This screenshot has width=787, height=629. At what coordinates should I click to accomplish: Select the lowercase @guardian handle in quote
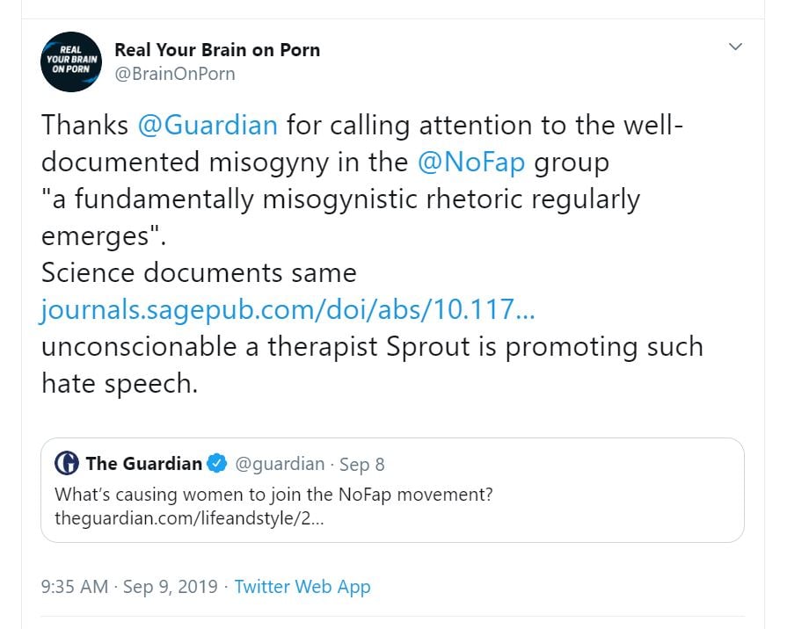(x=277, y=463)
